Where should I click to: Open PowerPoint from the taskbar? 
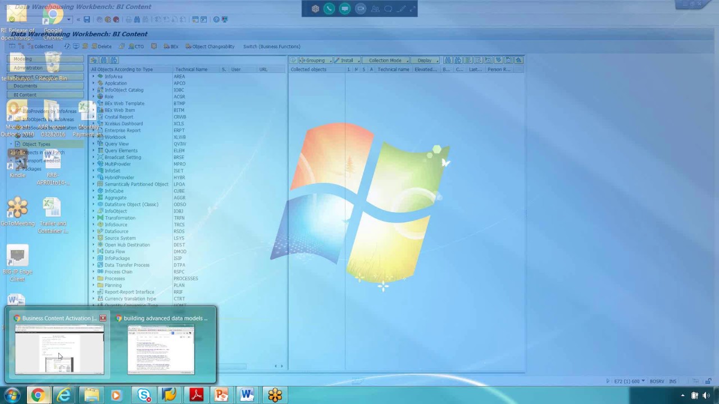(x=221, y=395)
